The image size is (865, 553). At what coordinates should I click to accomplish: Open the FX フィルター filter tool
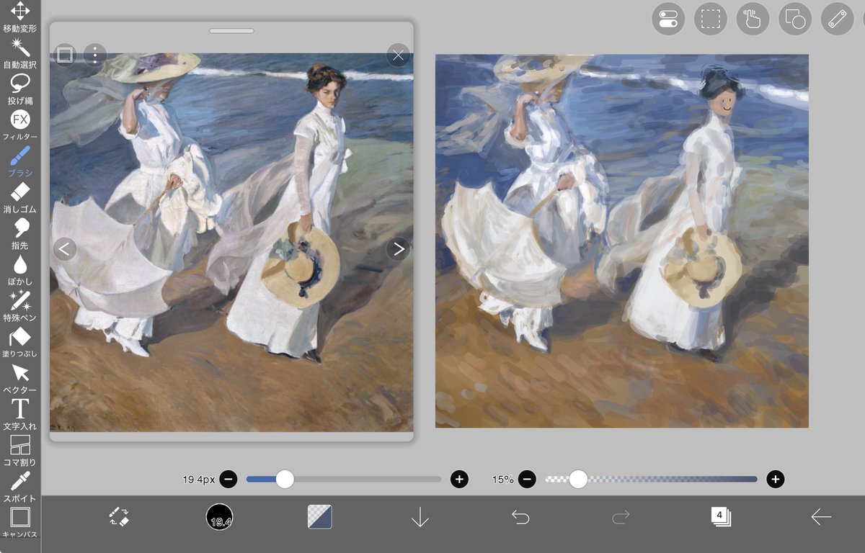click(19, 125)
